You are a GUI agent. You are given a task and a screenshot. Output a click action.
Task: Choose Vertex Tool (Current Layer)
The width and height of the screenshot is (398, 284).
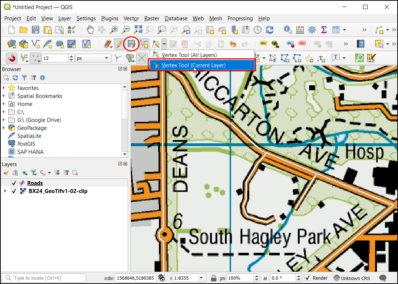coord(193,65)
